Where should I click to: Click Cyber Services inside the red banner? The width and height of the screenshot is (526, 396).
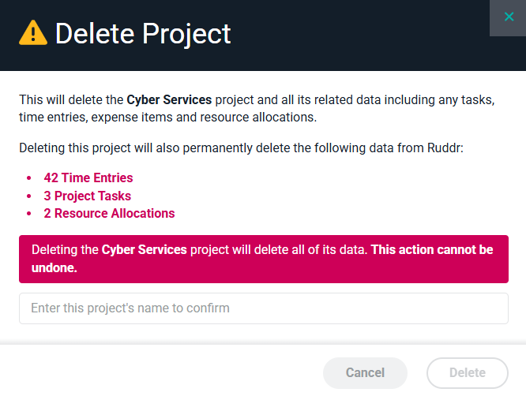coord(145,250)
